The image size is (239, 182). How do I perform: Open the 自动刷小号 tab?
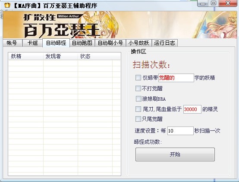click(x=110, y=43)
